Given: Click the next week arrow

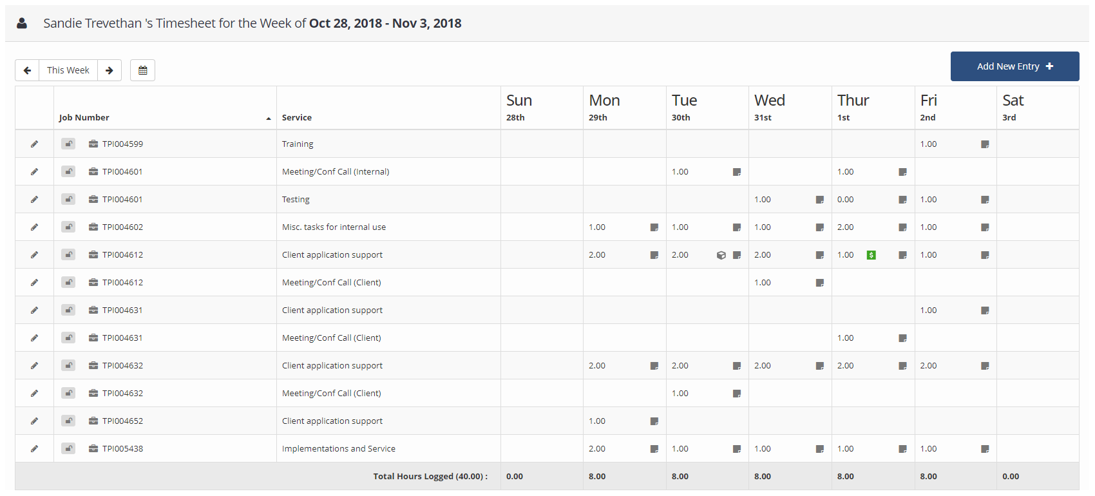Looking at the screenshot, I should [110, 70].
